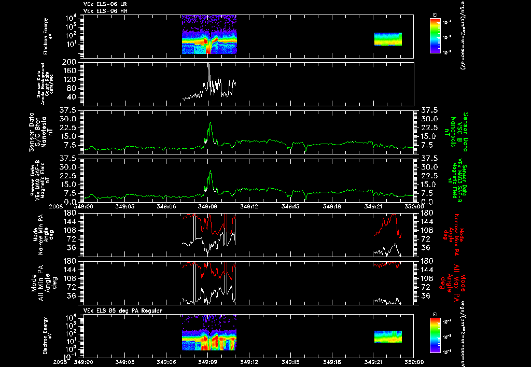Click the red 'Narrow Max PA Angle' label
The height and width of the screenshot is (367, 531).
click(x=454, y=235)
